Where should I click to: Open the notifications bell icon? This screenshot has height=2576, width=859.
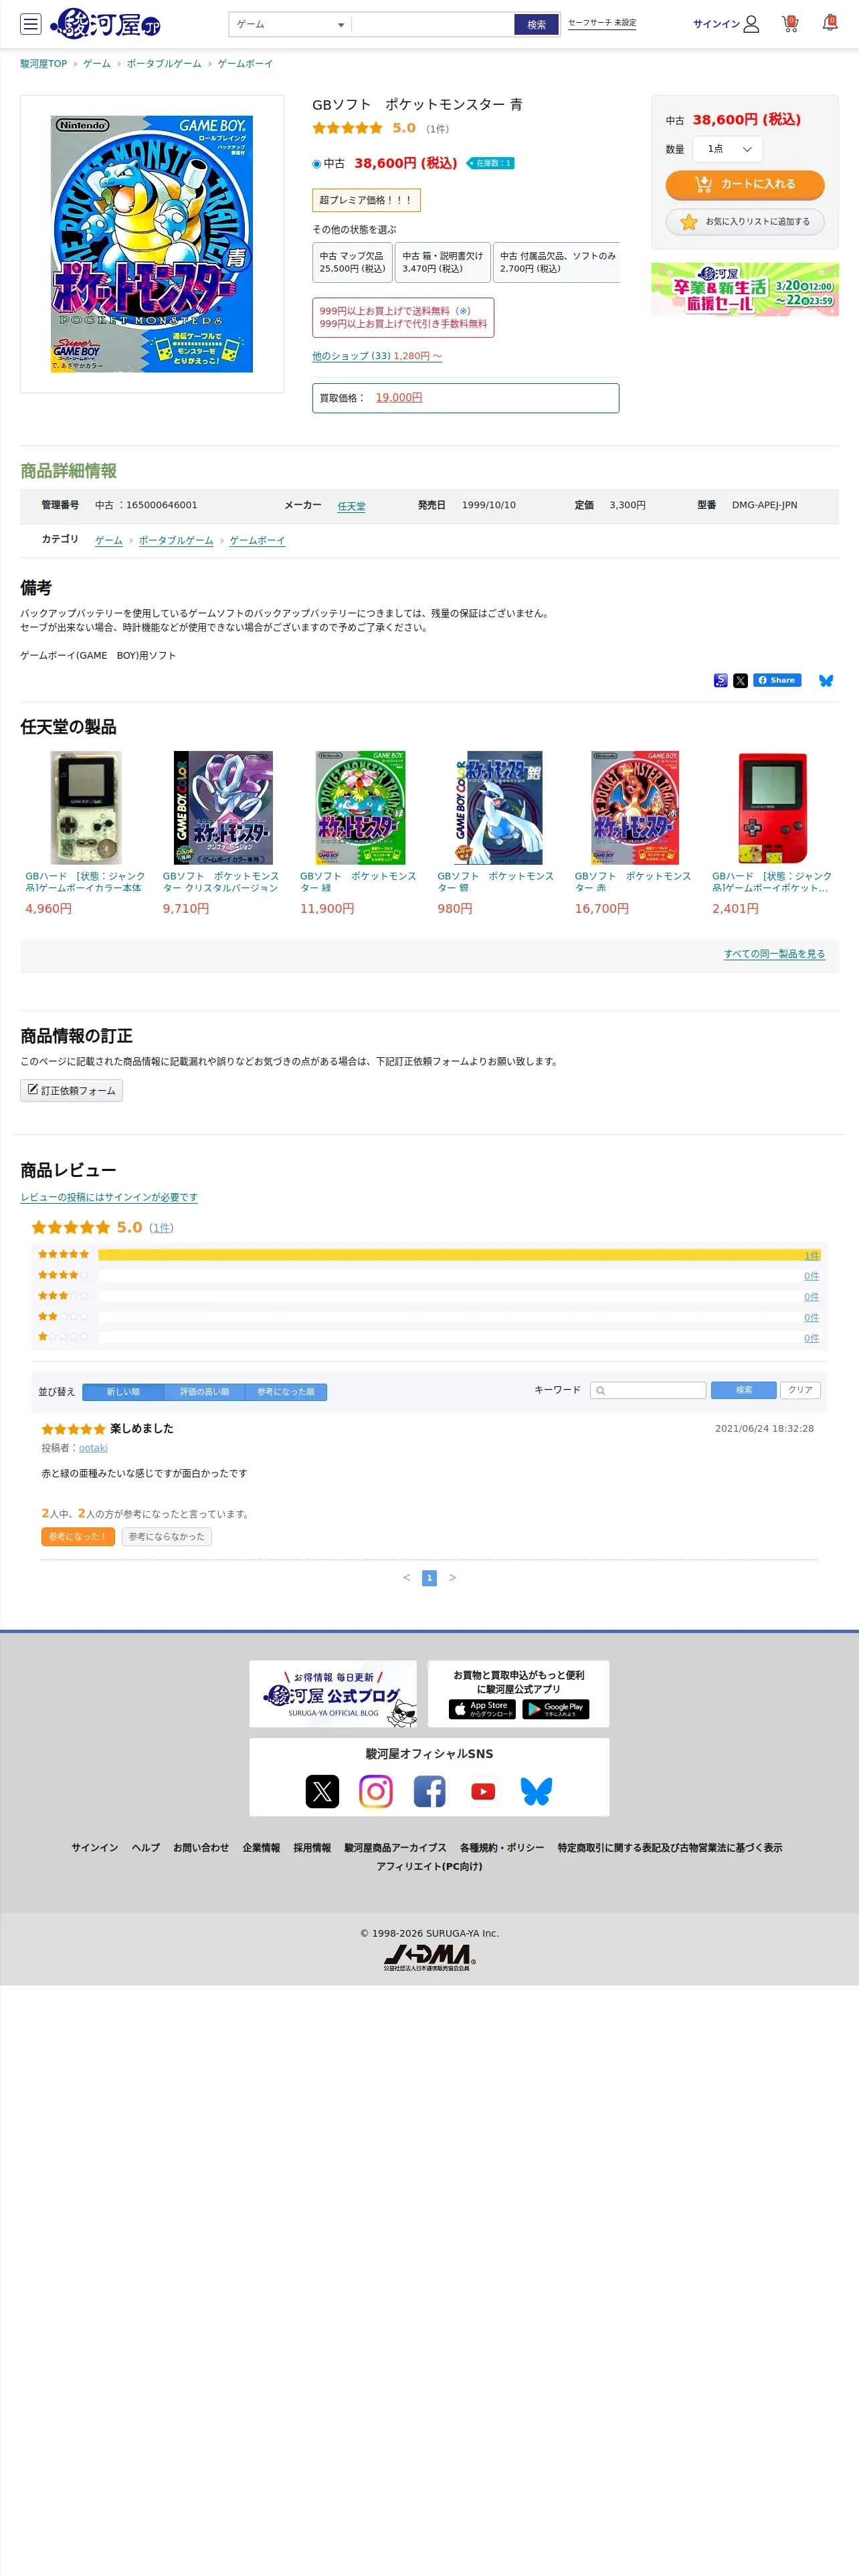(830, 23)
